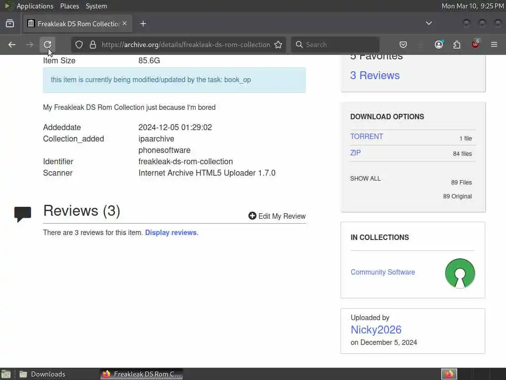
Task: Bookmark this page with the star icon
Action: (278, 45)
